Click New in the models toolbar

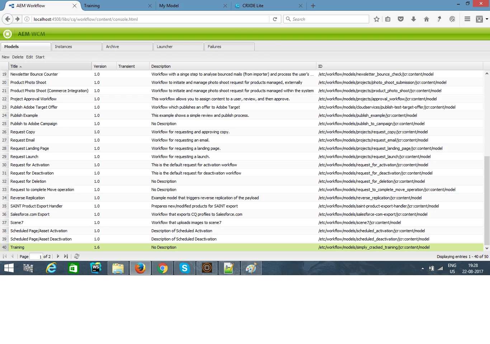tap(6, 57)
